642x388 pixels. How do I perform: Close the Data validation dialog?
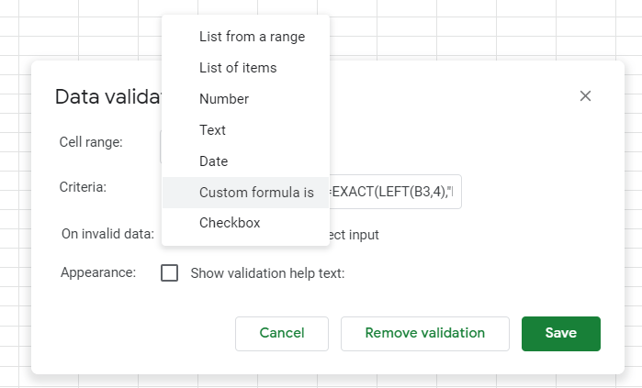585,96
